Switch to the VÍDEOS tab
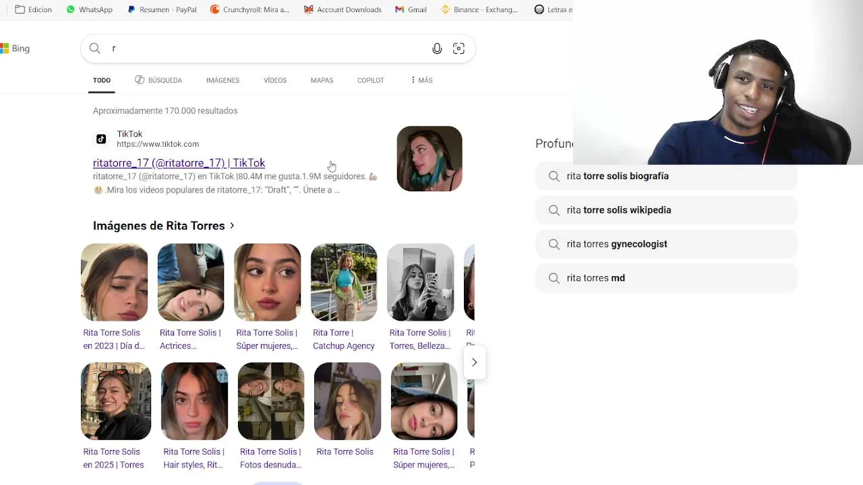 (x=275, y=80)
